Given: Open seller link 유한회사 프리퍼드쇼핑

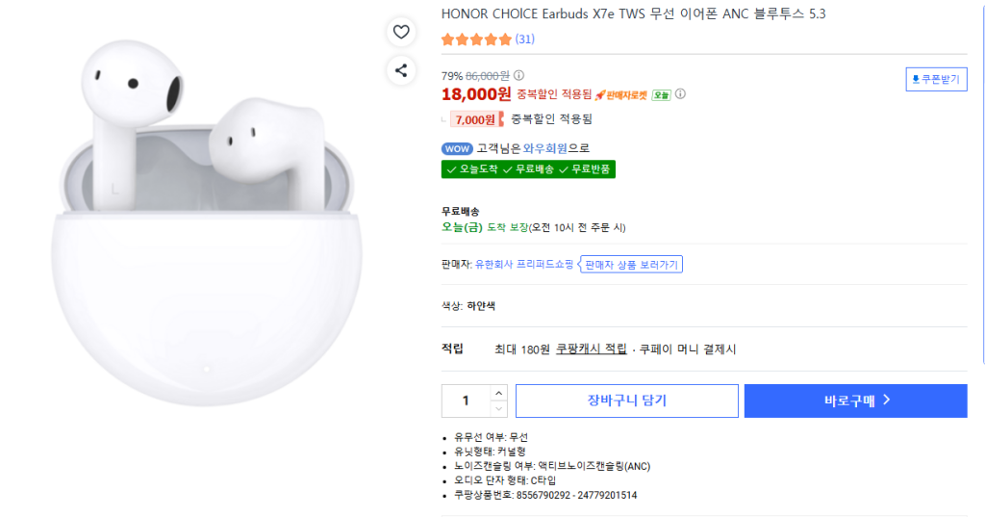Looking at the screenshot, I should (x=524, y=264).
